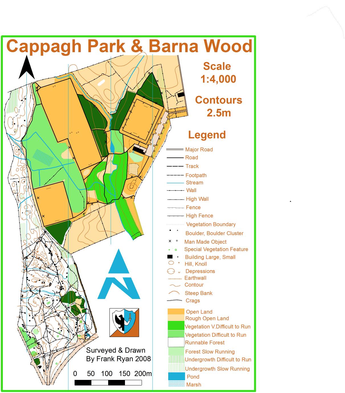Click the large Building black rectangle legend symbol
Viewport: 345px width, 393px height.
pyautogui.click(x=170, y=257)
